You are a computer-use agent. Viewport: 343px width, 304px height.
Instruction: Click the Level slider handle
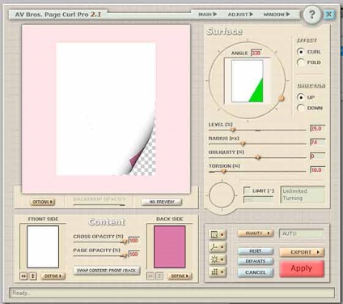tap(233, 130)
